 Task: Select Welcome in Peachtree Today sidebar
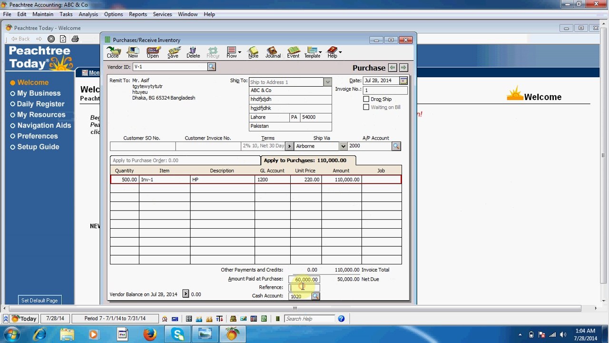tap(33, 82)
